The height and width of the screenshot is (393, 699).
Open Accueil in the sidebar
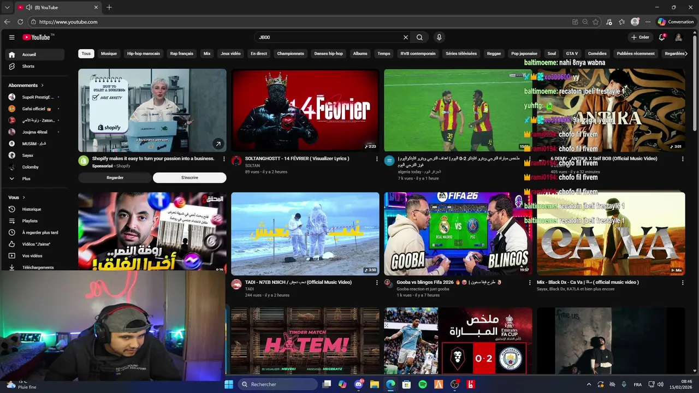click(35, 55)
